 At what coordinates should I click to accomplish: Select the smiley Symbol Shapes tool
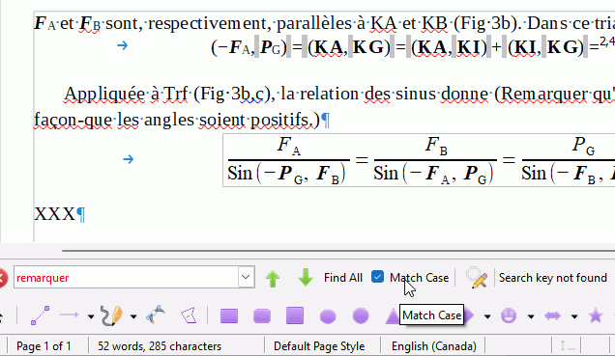509,315
